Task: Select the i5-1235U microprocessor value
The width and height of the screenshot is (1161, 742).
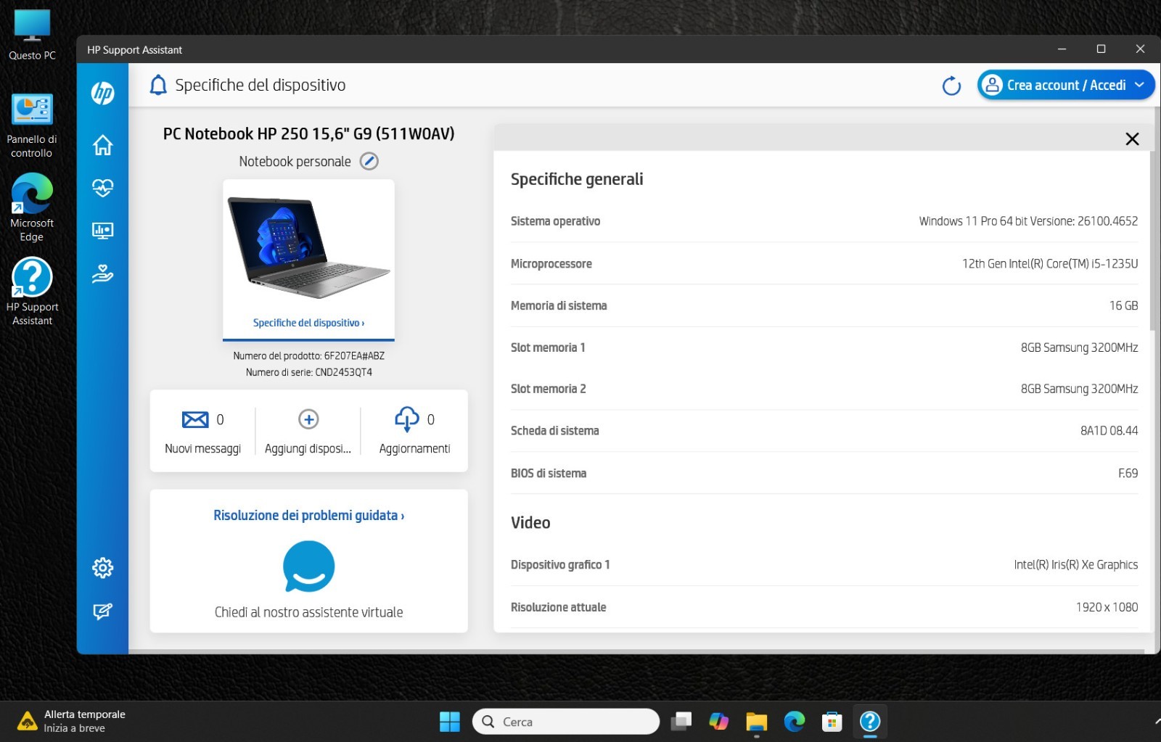Action: tap(1050, 264)
